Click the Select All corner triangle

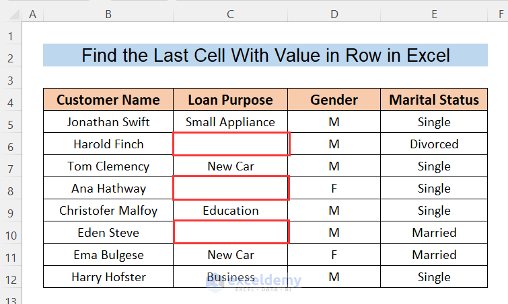coord(11,13)
